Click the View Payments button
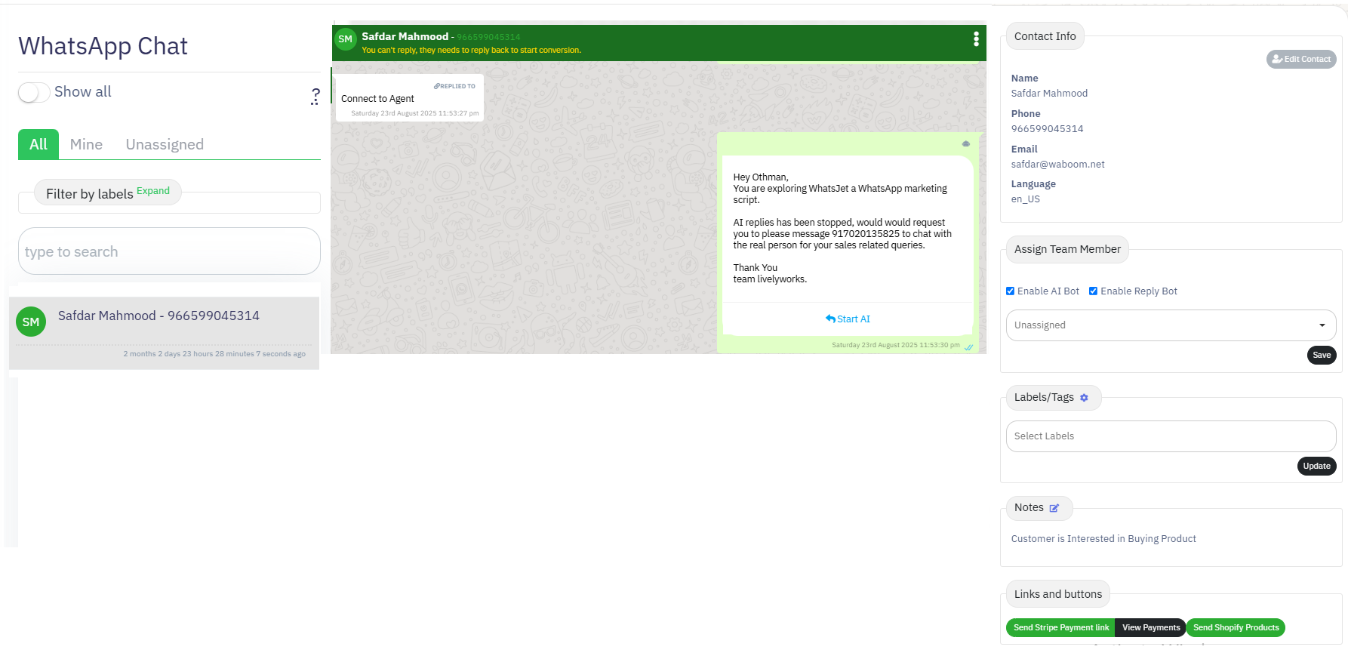Image resolution: width=1348 pixels, height=656 pixels. 1150,627
